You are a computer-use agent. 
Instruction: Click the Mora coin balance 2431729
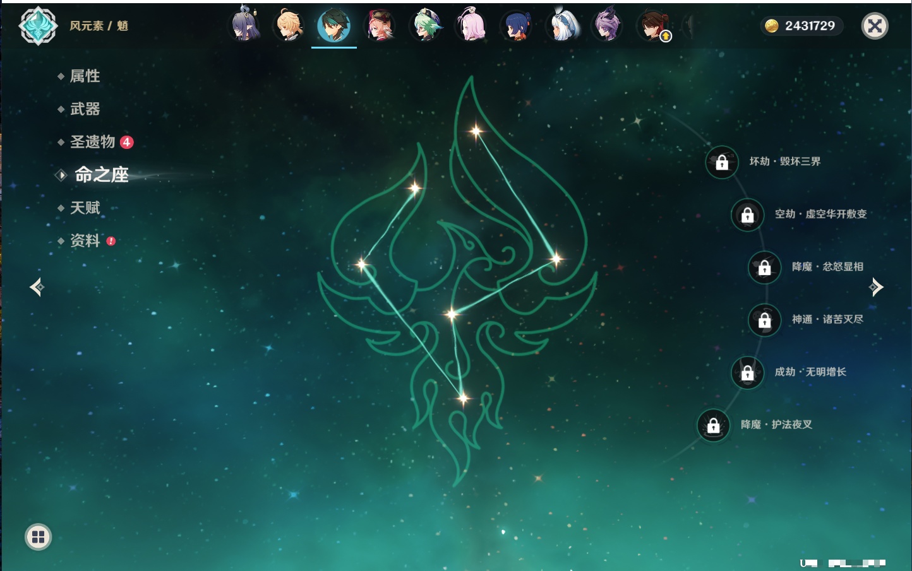click(801, 26)
